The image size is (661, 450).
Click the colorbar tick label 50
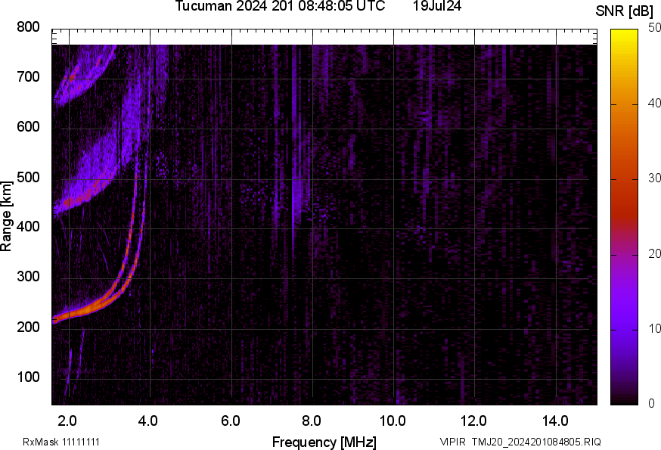pos(654,28)
